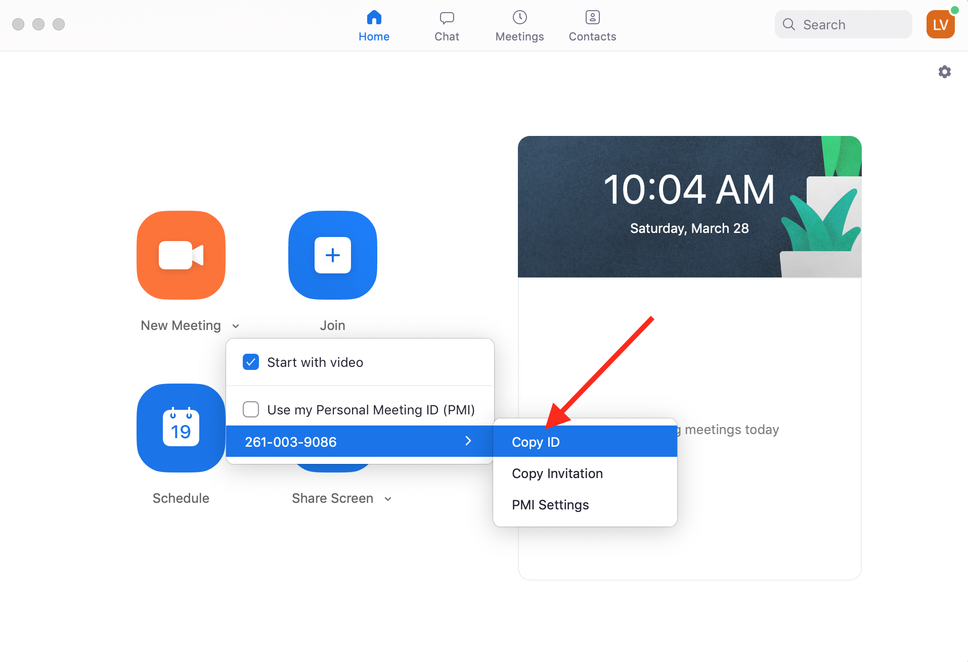This screenshot has height=662, width=968.
Task: Click the Saturday, March 28 date text
Action: 689,228
